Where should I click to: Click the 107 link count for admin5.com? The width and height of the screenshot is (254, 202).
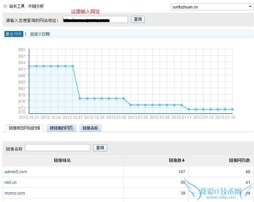pyautogui.click(x=182, y=172)
